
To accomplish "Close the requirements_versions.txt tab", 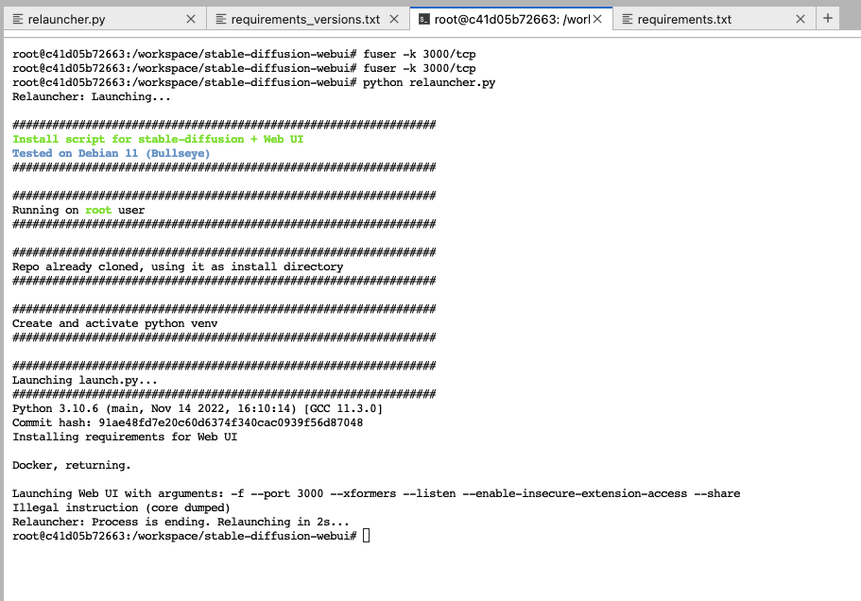I will click(x=394, y=18).
